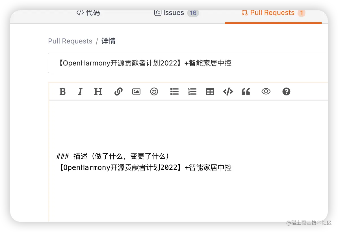This screenshot has height=232, width=338.
Task: Toggle preview with the eye icon
Action: tap(266, 92)
